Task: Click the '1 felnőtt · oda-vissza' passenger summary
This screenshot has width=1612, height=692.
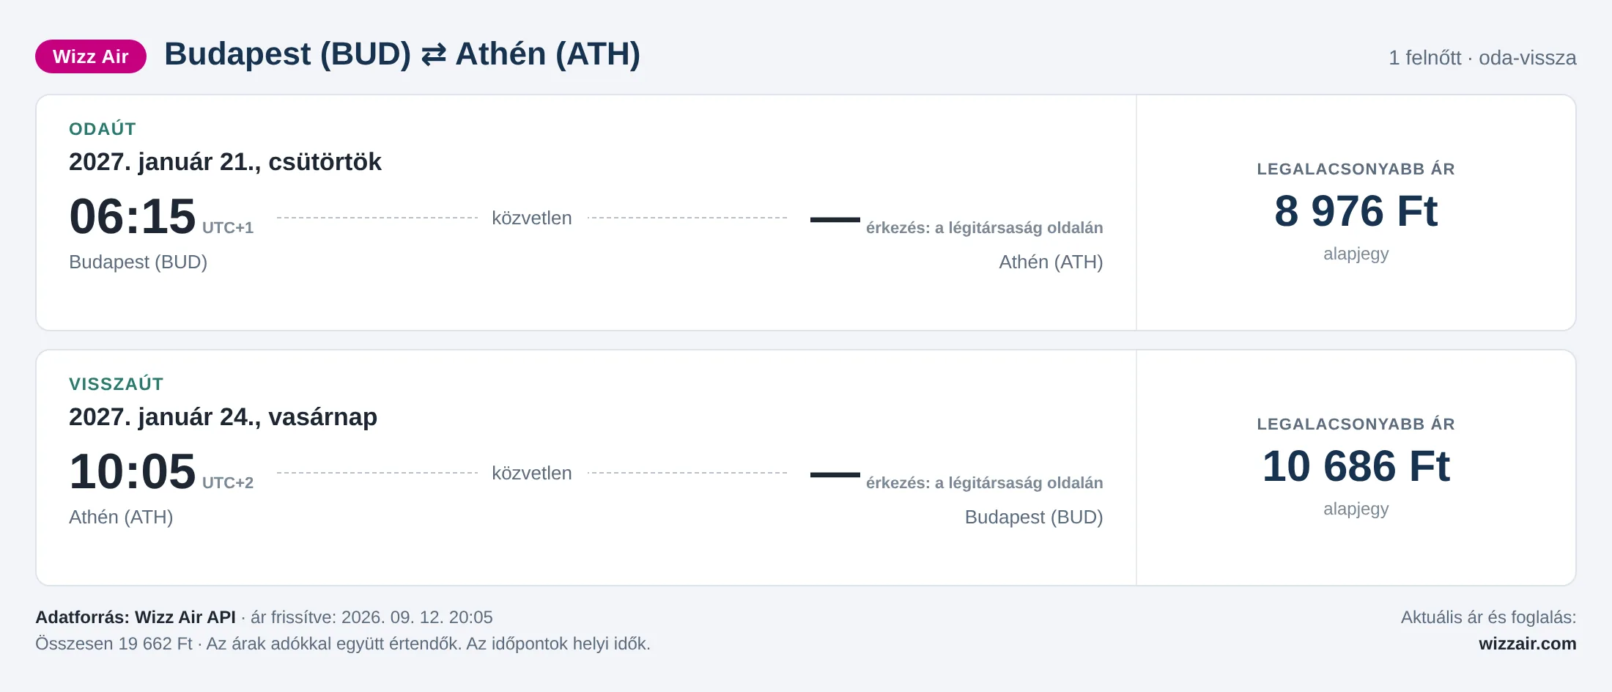Action: (x=1482, y=58)
